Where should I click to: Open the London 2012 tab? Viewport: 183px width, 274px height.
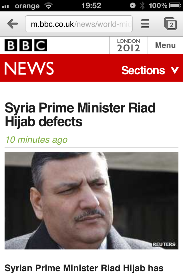tap(129, 45)
